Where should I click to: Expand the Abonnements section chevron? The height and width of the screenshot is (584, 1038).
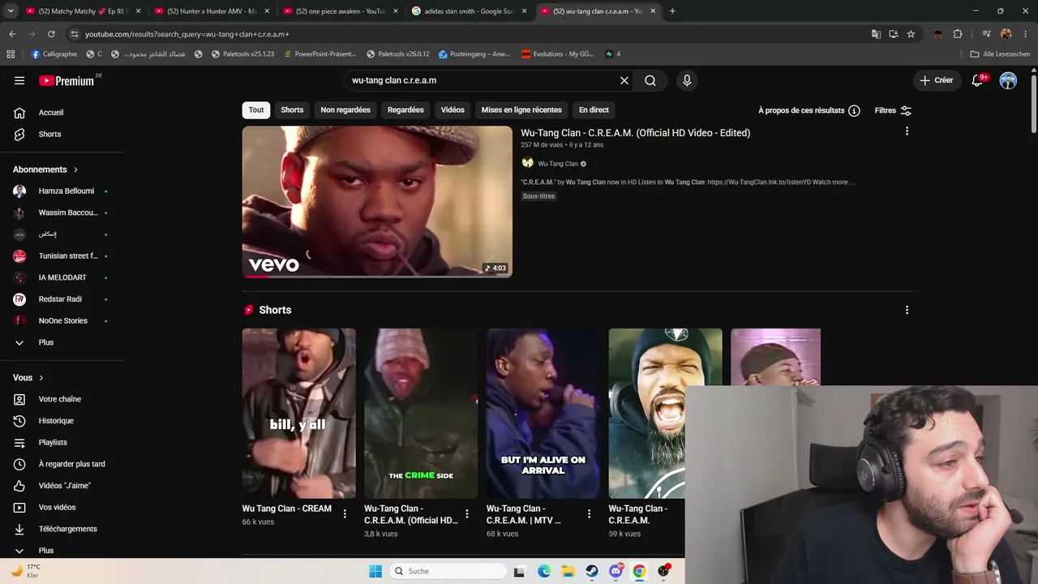(75, 170)
